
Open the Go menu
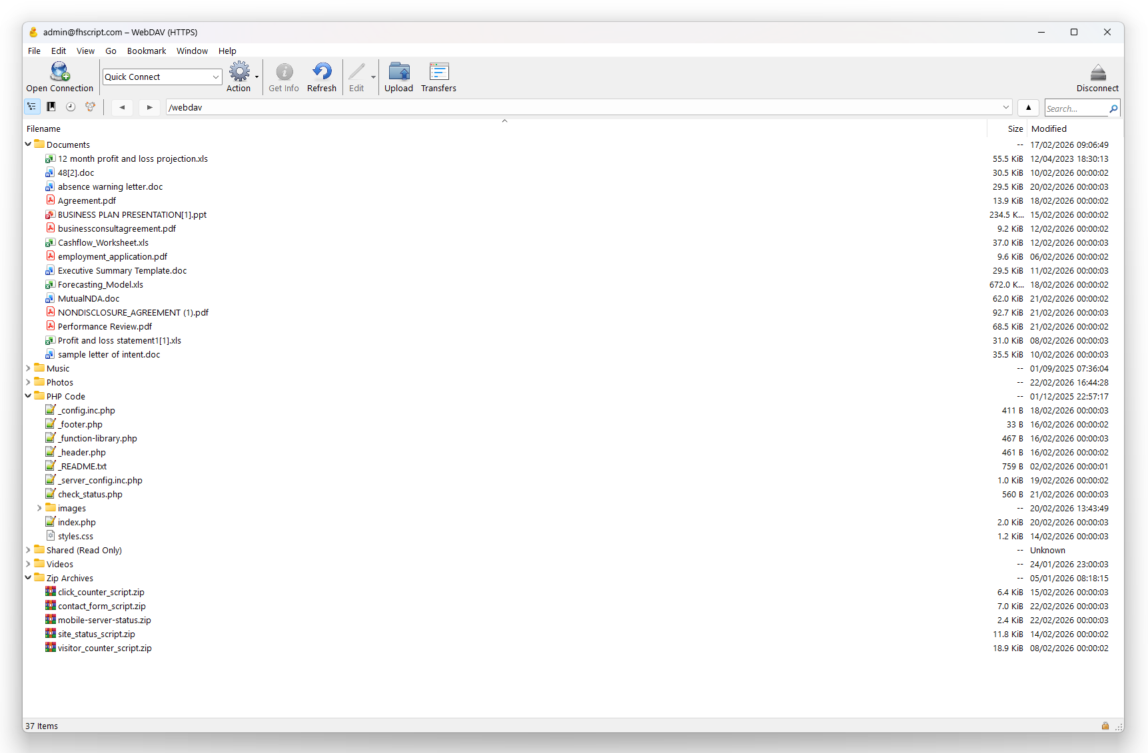coord(111,51)
